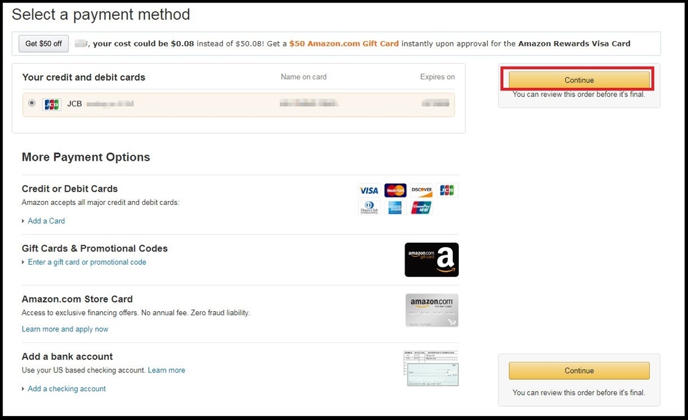Open Learn more link for bank account

166,370
